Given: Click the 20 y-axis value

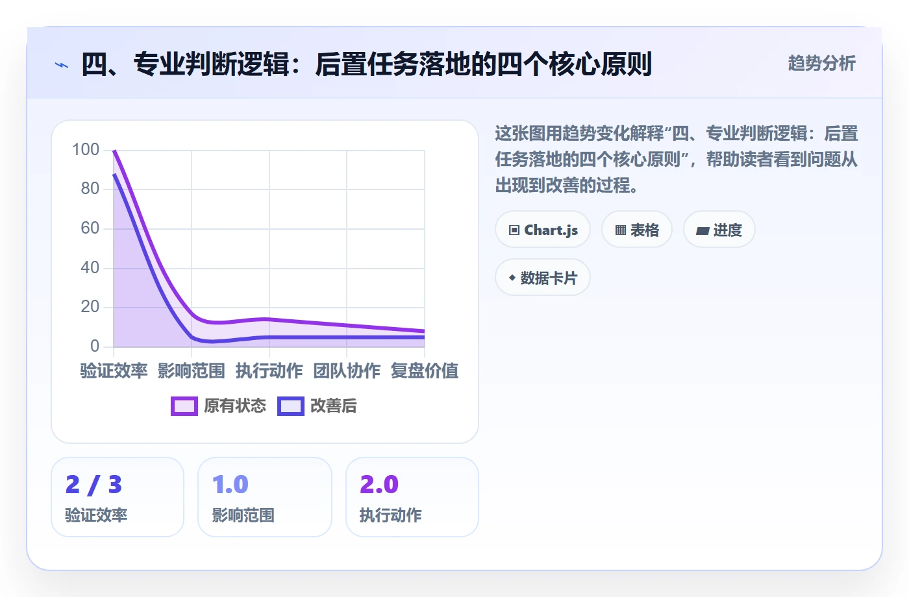Looking at the screenshot, I should coord(90,307).
